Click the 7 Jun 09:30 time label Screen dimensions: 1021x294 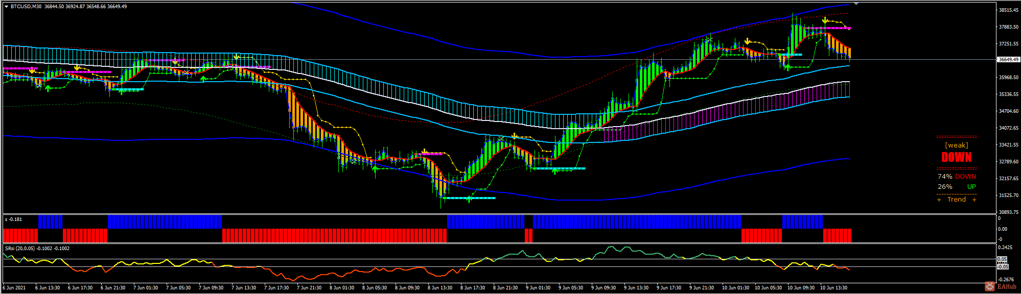point(211,288)
